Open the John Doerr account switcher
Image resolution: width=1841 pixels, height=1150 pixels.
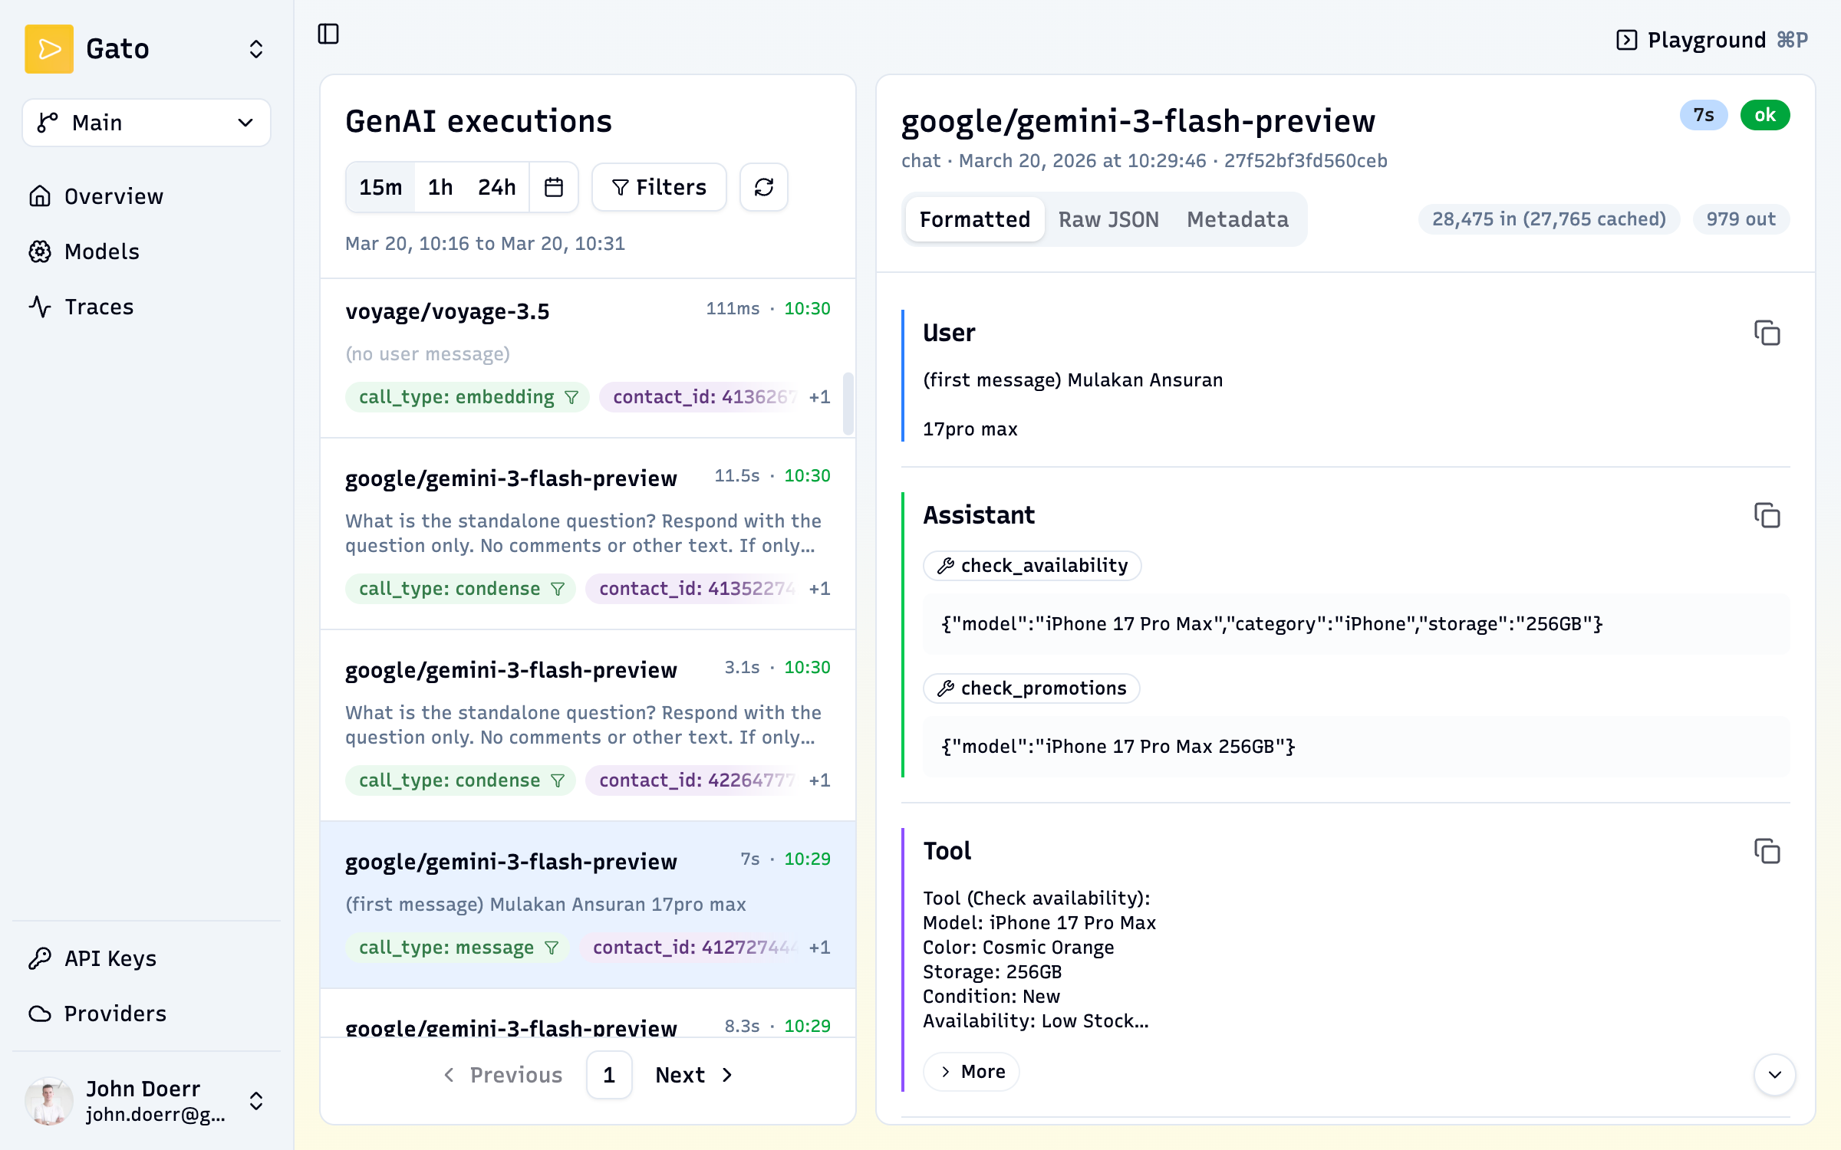click(x=146, y=1101)
